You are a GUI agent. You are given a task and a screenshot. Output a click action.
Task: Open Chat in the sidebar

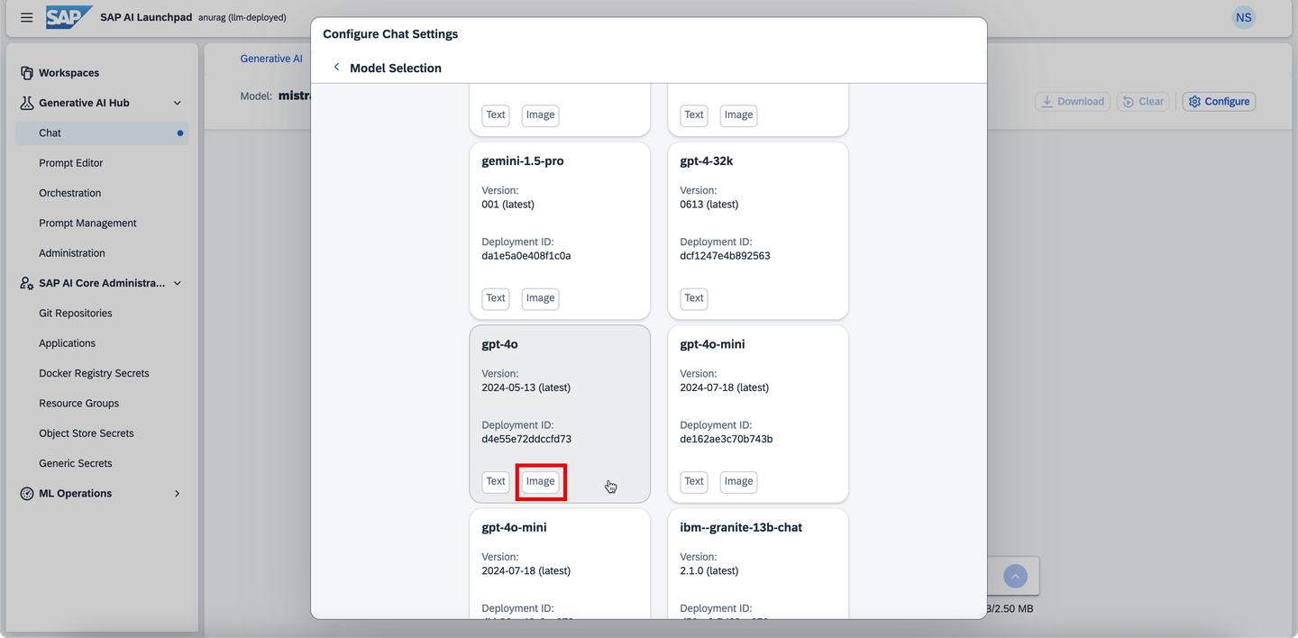click(x=102, y=133)
